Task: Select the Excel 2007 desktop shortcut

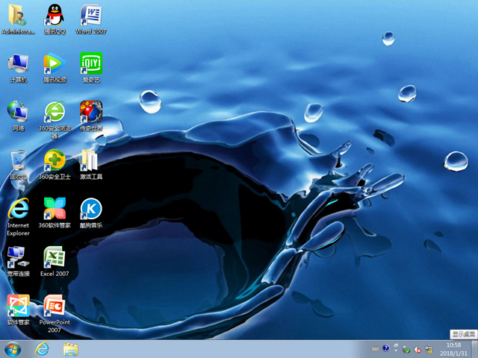Action: [54, 257]
